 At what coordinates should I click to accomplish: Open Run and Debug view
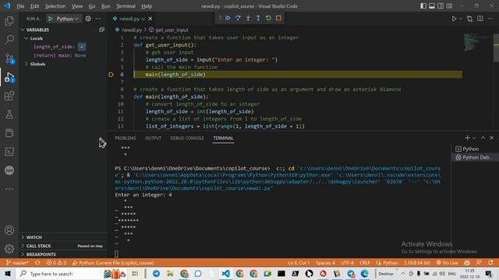click(9, 77)
